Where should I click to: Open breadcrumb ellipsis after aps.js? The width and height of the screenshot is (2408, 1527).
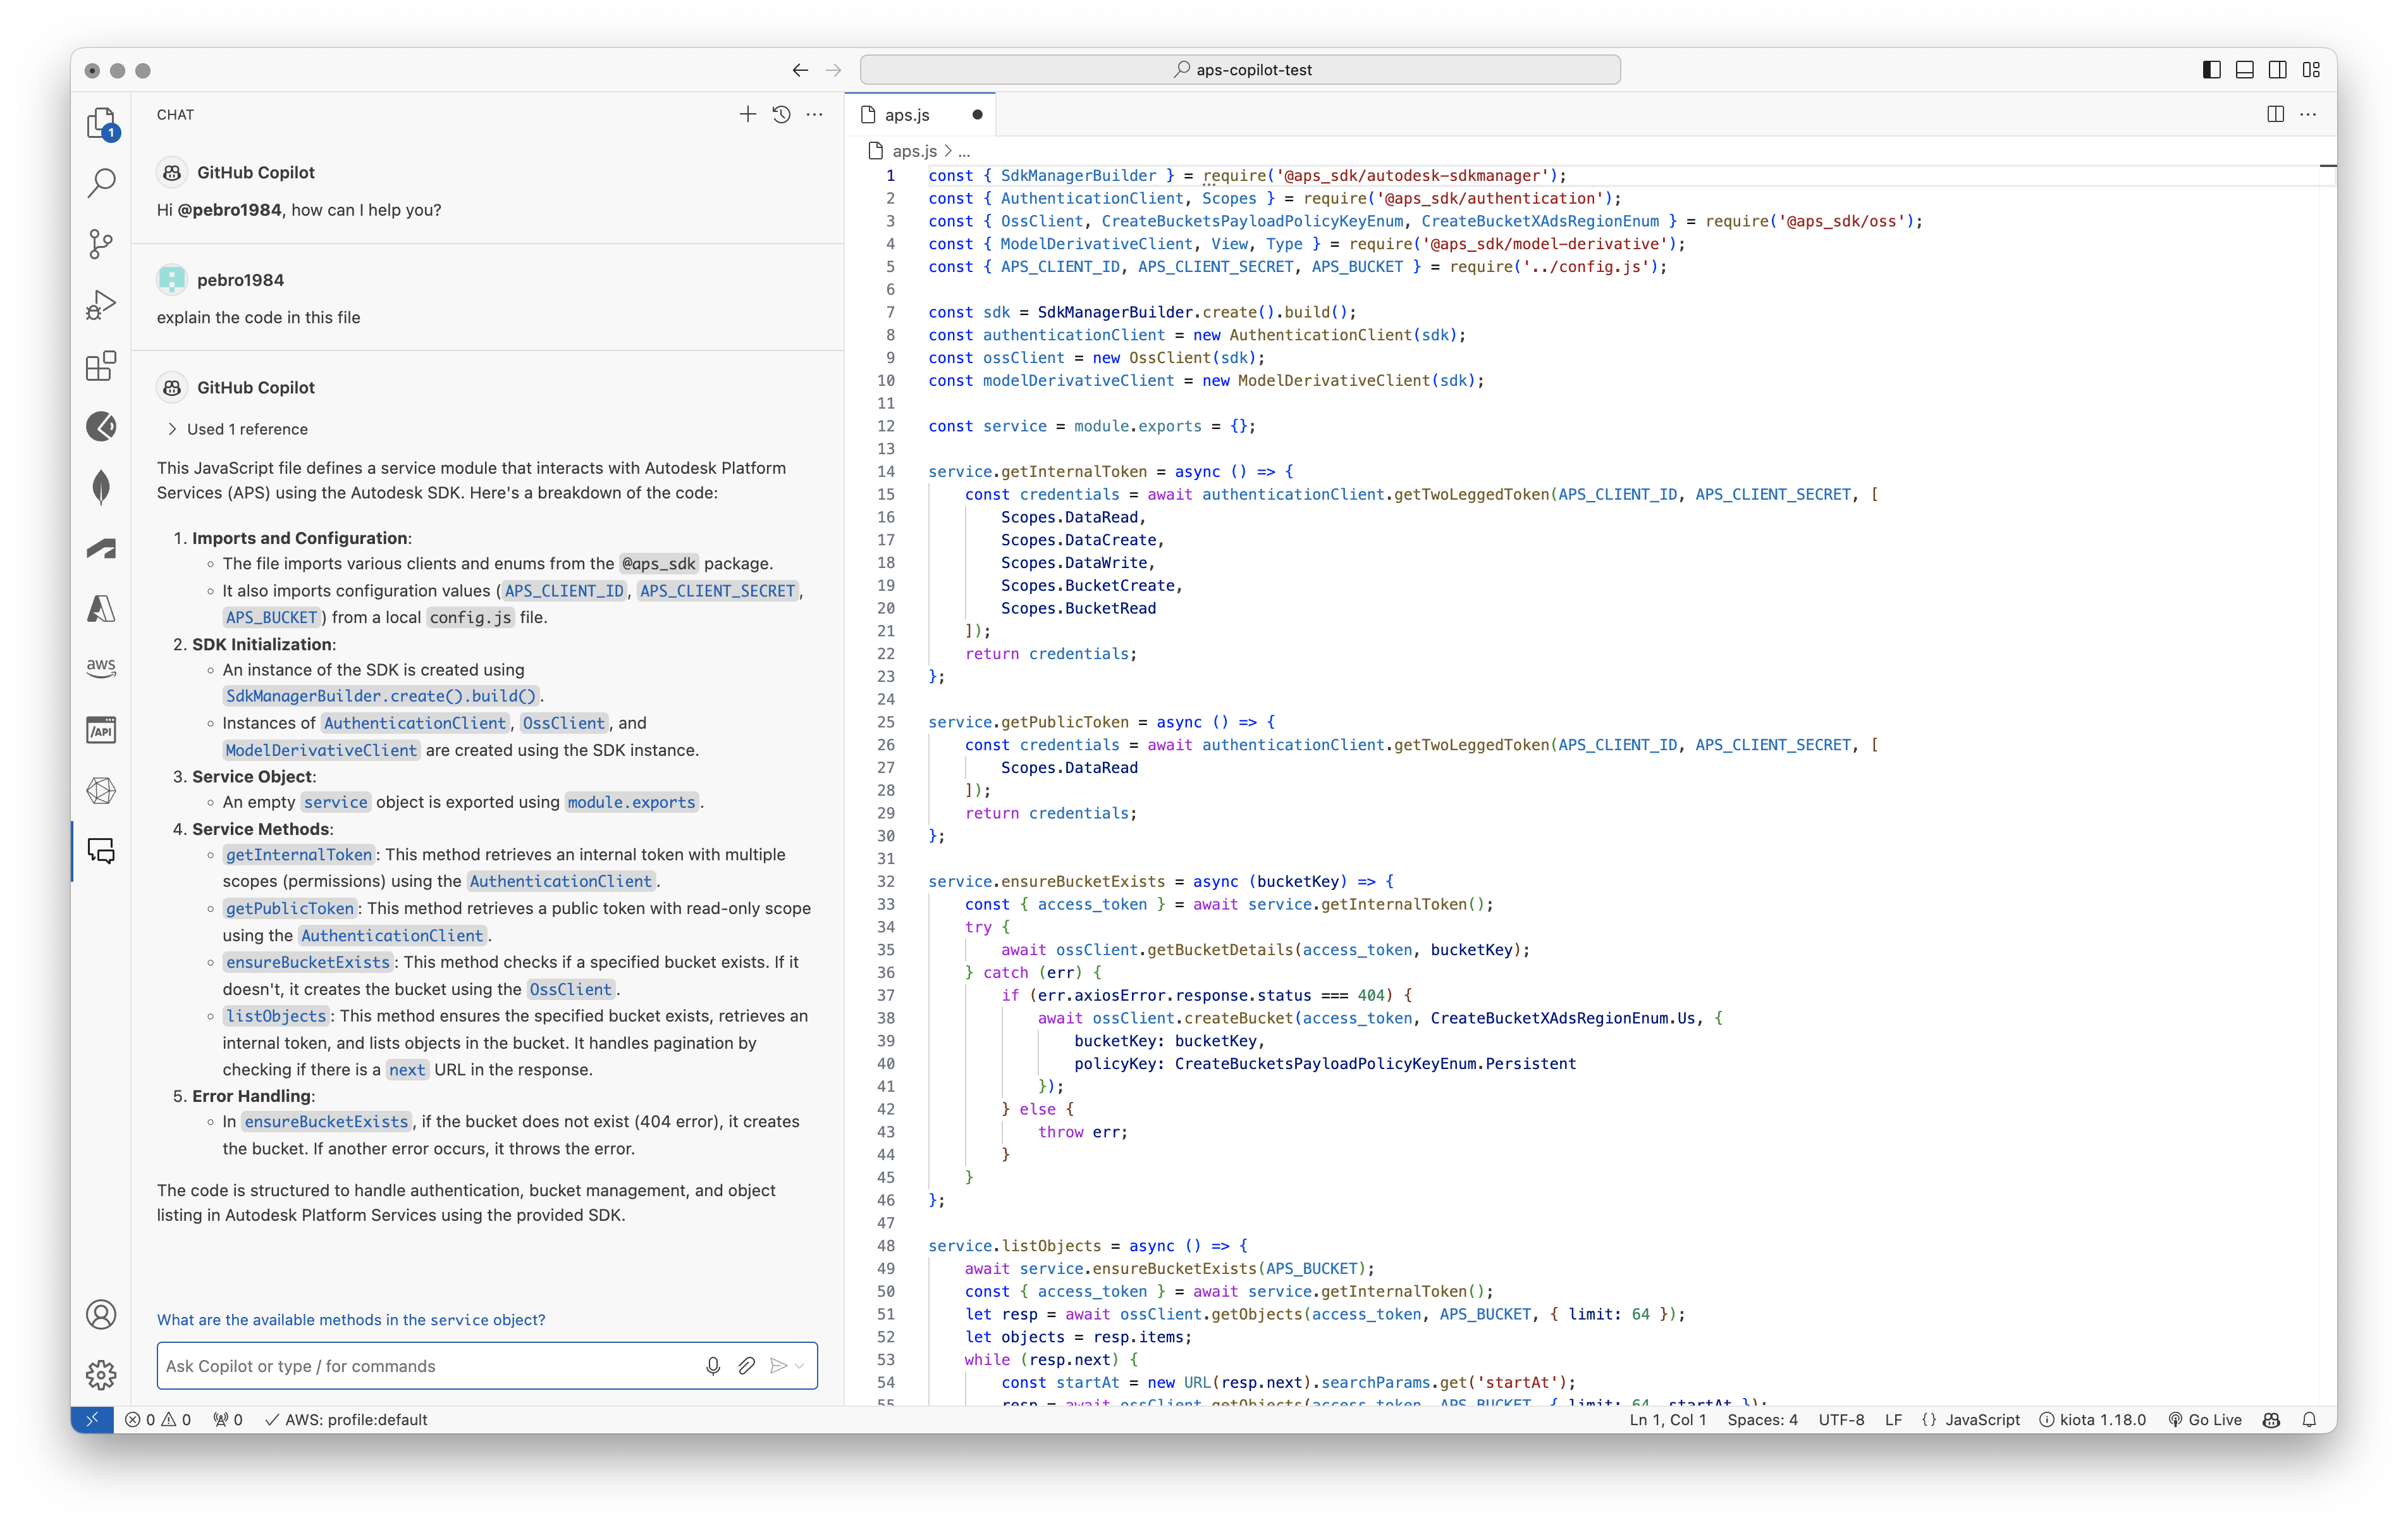[964, 151]
